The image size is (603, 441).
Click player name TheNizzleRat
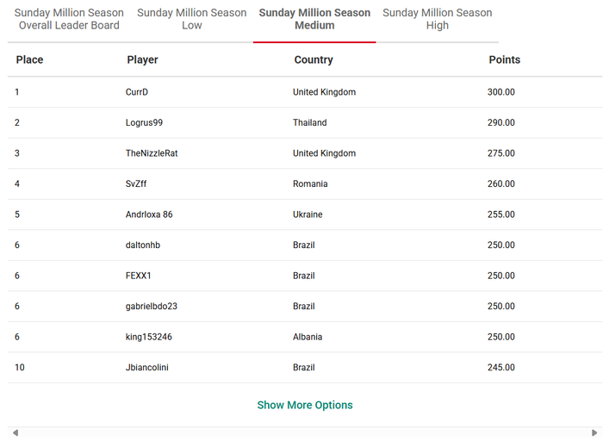pos(152,153)
